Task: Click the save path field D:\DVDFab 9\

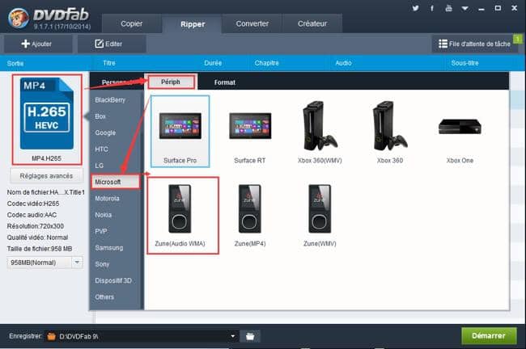Action: point(141,336)
